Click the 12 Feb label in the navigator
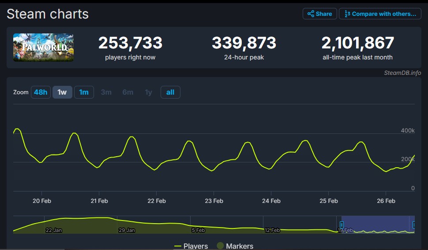428x250 pixels. pos(272,230)
